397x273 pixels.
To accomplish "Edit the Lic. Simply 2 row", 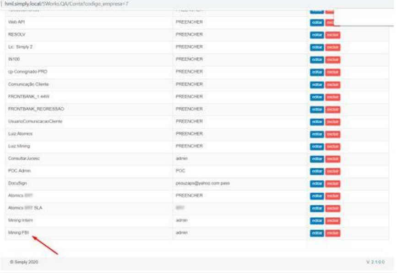I will pyautogui.click(x=317, y=47).
